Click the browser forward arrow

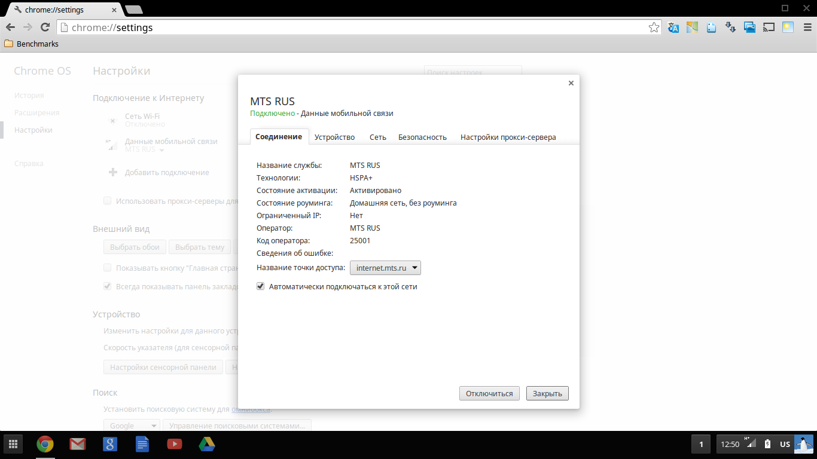pos(28,27)
